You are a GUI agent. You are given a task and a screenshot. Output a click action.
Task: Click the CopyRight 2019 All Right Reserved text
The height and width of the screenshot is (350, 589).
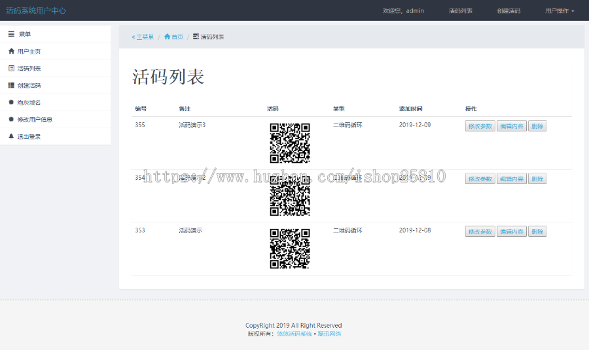pyautogui.click(x=293, y=325)
